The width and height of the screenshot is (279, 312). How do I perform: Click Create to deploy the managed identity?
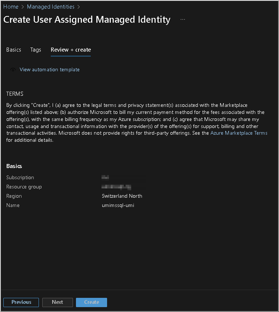pyautogui.click(x=92, y=302)
